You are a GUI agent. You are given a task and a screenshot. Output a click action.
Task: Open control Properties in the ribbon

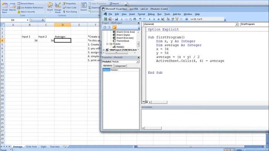click(x=69, y=3)
